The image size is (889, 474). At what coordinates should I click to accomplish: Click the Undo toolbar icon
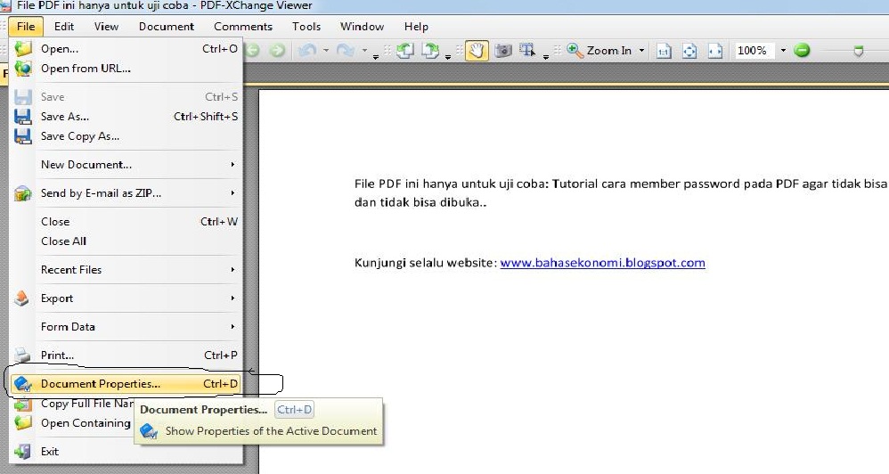307,51
